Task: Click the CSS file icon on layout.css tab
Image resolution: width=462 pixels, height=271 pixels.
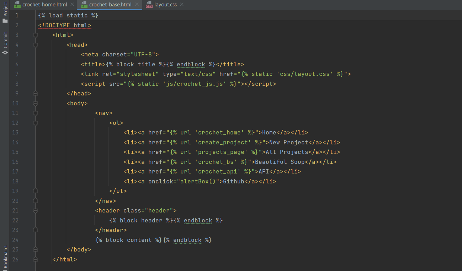Action: pyautogui.click(x=149, y=5)
